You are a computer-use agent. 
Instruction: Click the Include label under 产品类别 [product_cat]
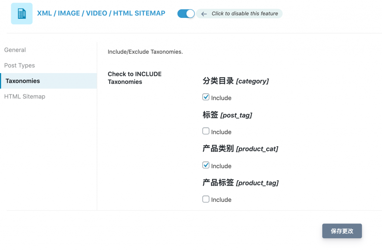(x=221, y=166)
